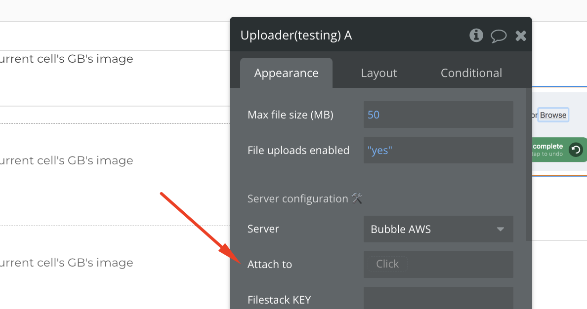Open the Layout tab

pos(379,73)
